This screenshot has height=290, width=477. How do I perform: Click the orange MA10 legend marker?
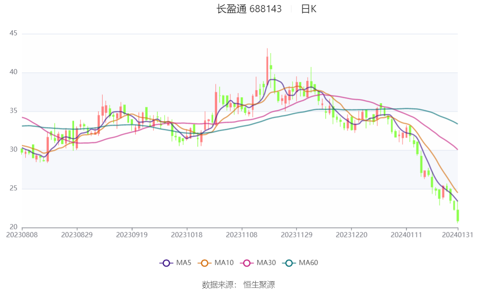[x=204, y=263]
